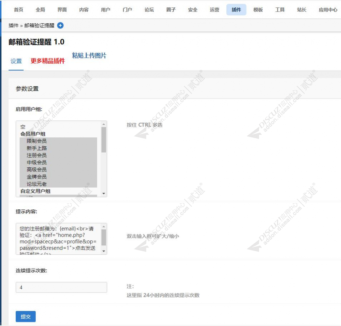
Task: Select 限制会员 in the user group list
Action: (x=58, y=141)
